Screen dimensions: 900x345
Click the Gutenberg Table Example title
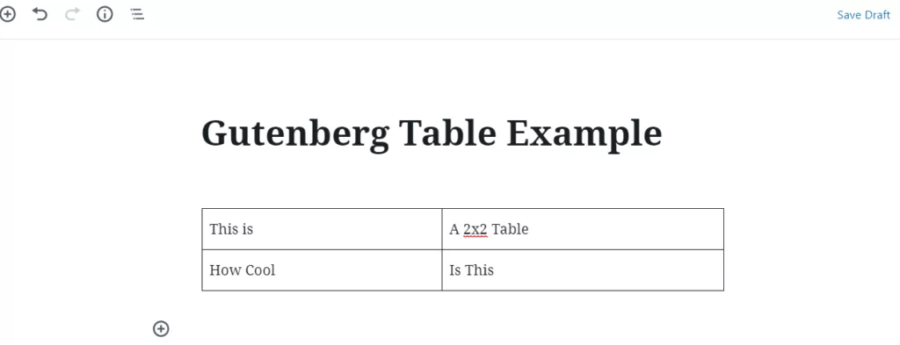click(432, 133)
